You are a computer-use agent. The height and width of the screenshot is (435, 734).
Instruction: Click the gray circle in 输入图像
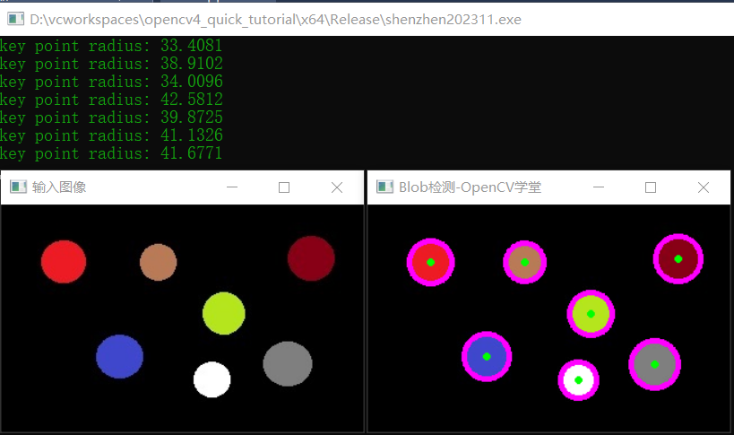pyautogui.click(x=288, y=364)
